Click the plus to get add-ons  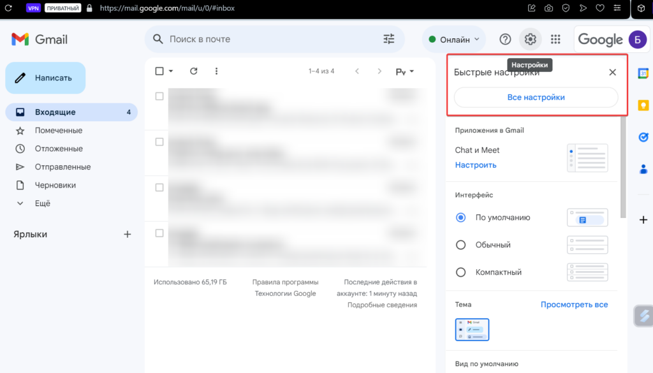click(x=643, y=220)
